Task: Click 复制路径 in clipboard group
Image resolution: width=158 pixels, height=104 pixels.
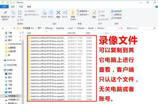Action: click(30, 11)
